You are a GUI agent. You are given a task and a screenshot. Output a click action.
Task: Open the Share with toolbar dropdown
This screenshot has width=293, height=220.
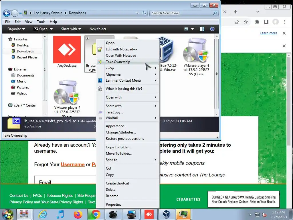pos(71,29)
